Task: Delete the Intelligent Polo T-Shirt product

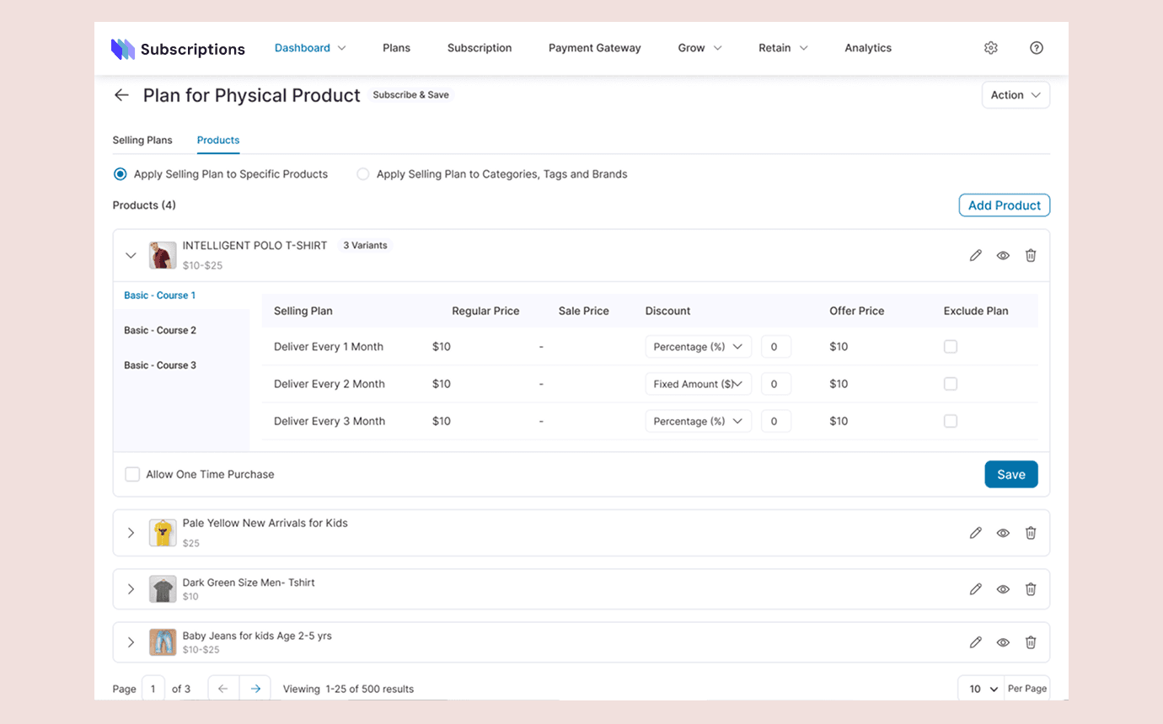Action: tap(1031, 255)
